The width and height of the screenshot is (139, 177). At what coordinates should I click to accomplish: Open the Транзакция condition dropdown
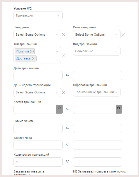[38, 16]
